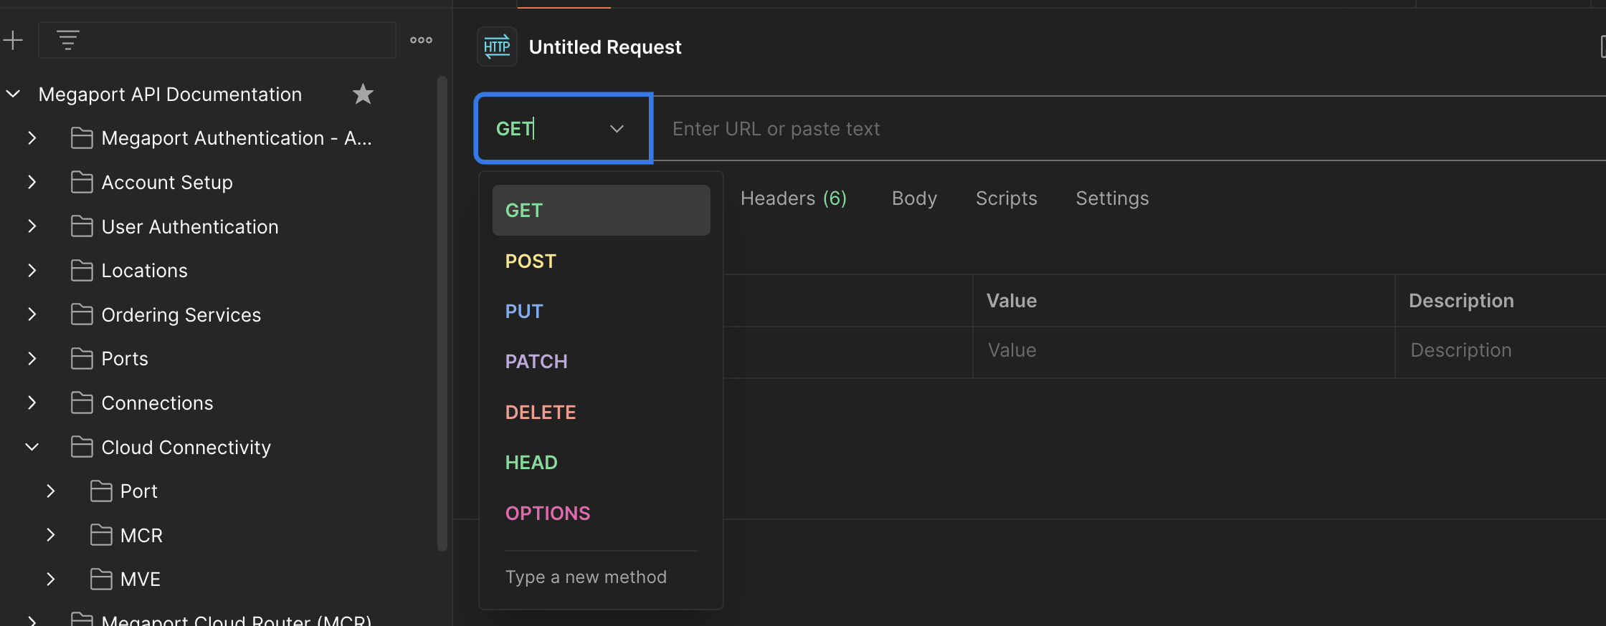This screenshot has width=1606, height=626.
Task: Click the Port subfolder icon
Action: (101, 491)
